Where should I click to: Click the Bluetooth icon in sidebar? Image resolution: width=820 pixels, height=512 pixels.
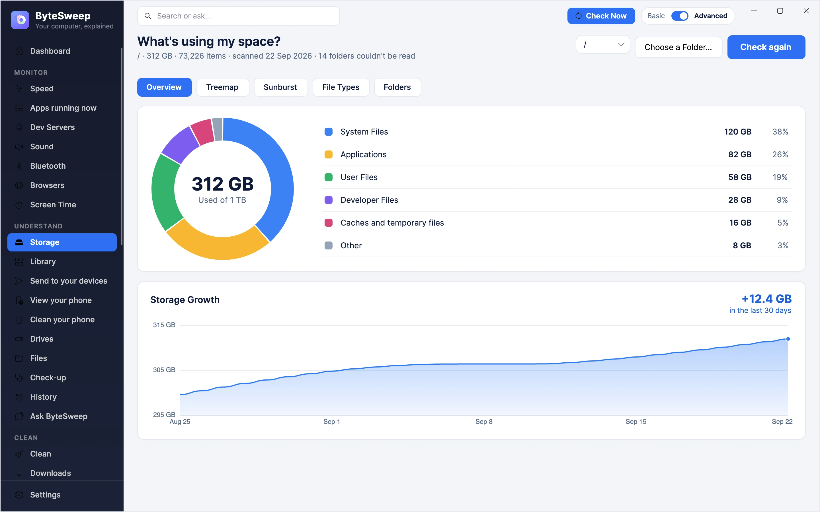(19, 166)
